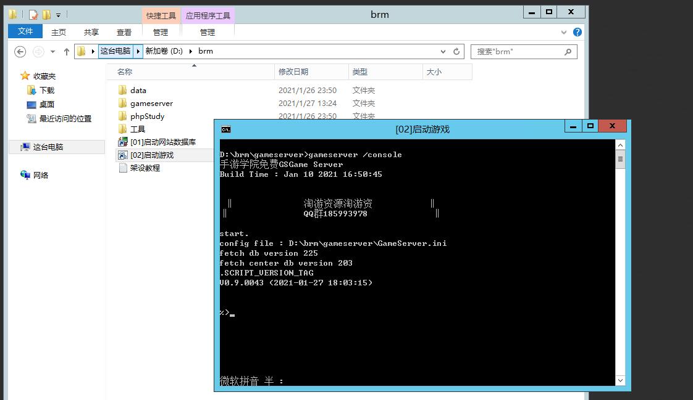Switch to the 查看 ribbon tab
693x400 pixels.
tap(124, 32)
